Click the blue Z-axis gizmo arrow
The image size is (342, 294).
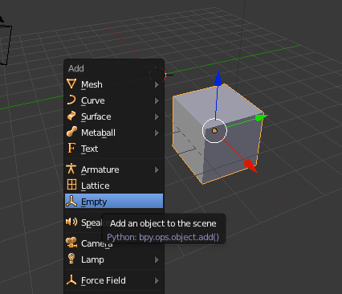point(218,78)
